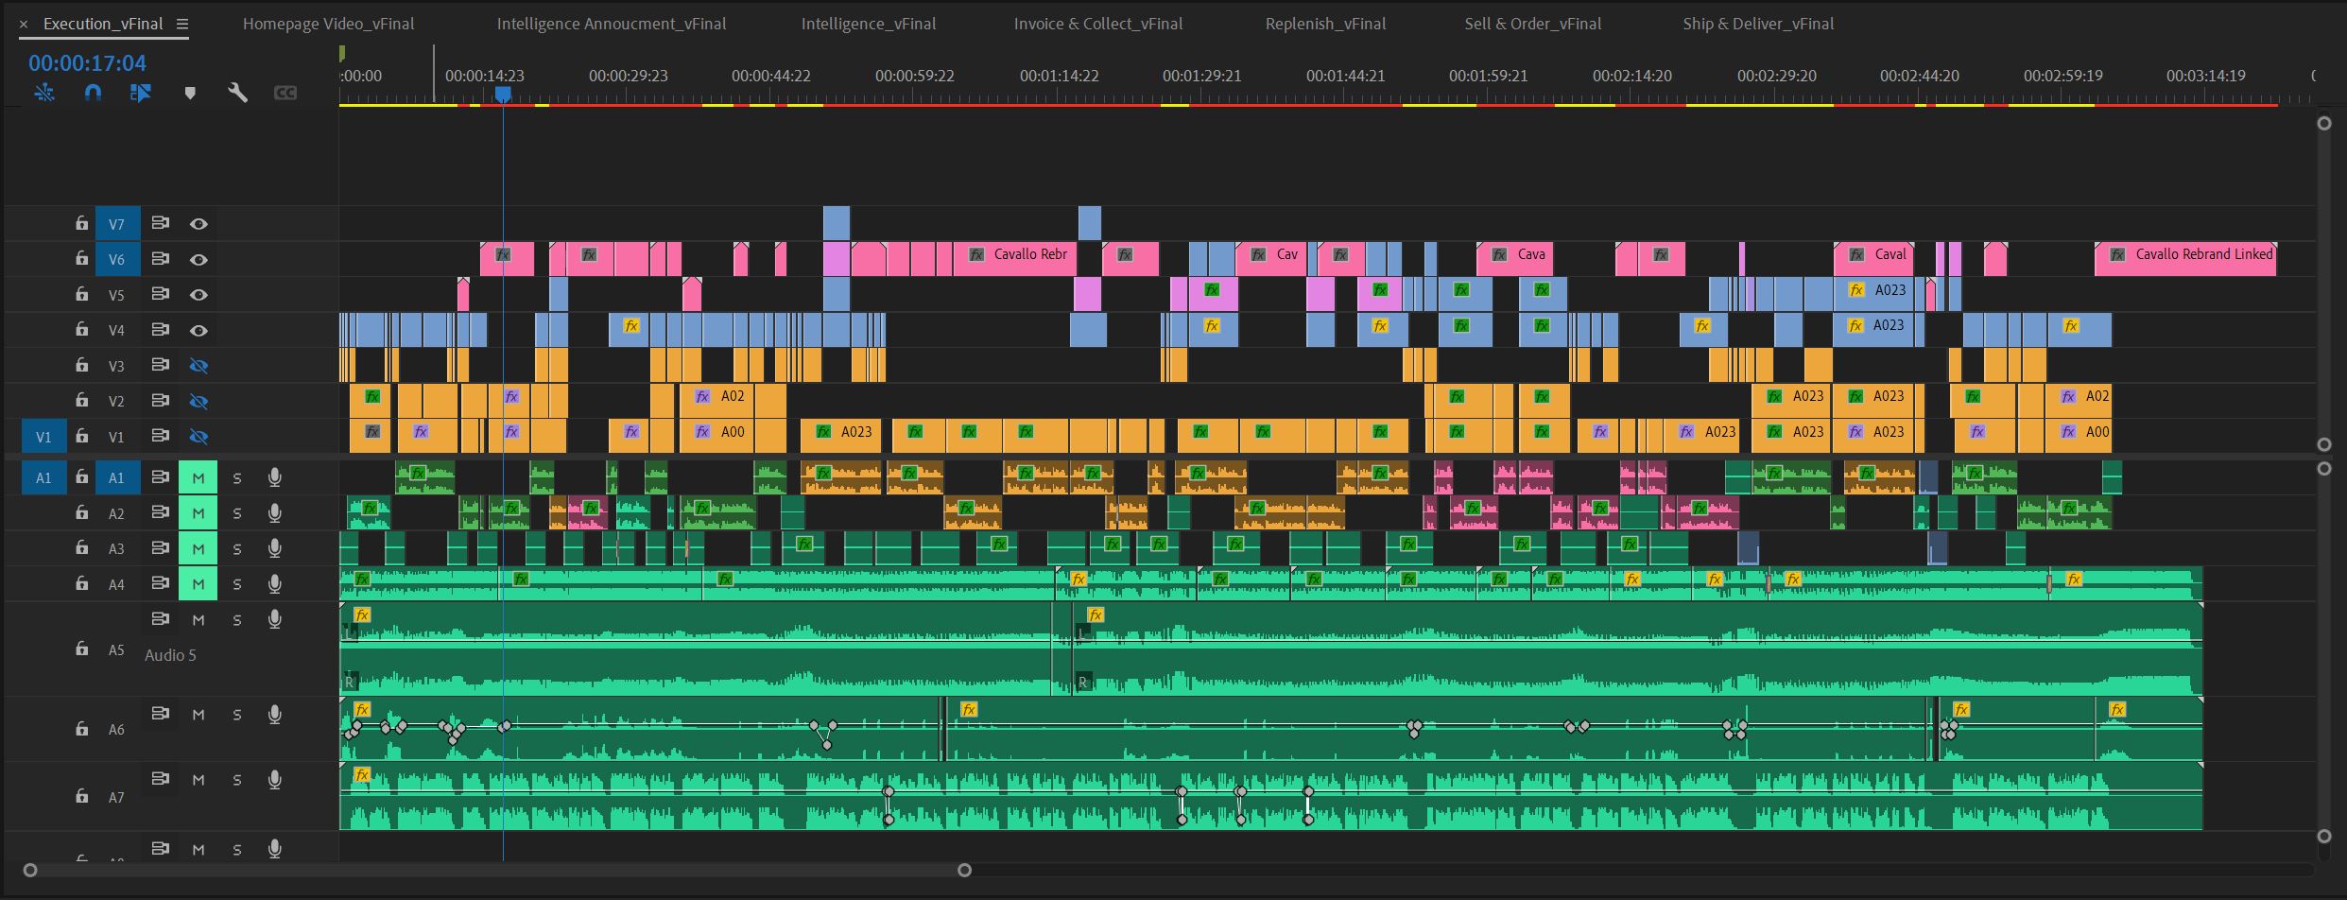This screenshot has width=2347, height=900.
Task: Toggle the A1 source patching button
Action: [x=43, y=477]
